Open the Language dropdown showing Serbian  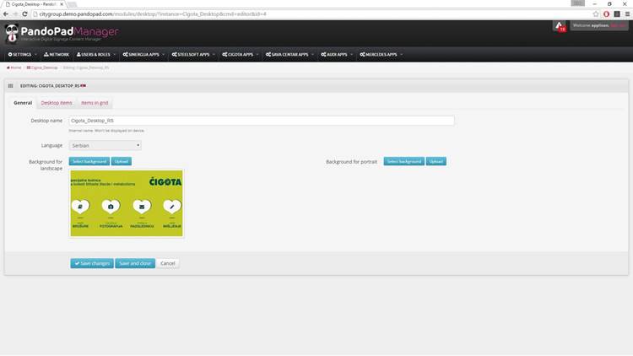tap(105, 145)
